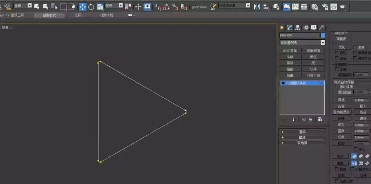Click the 倒角剖面 modifier button
This screenshot has width=371, height=184.
point(313,51)
